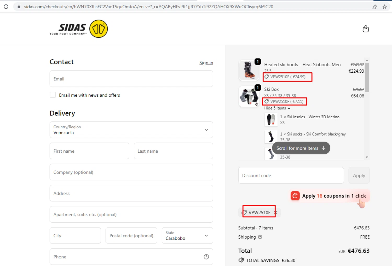This screenshot has height=266, width=392.
Task: Click the 'VPW2510F (-€7.11)' discount label
Action: pos(287,101)
